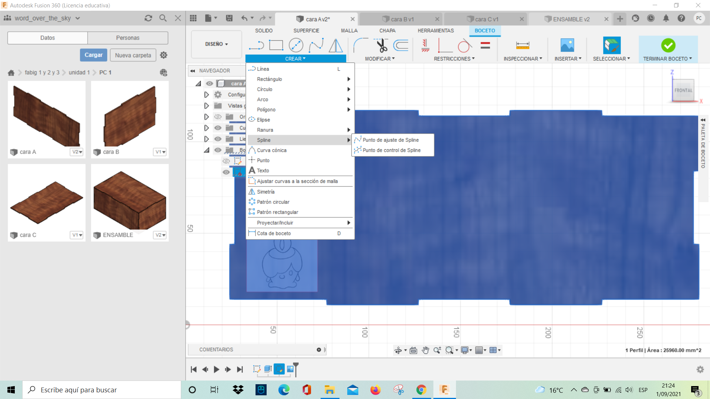Select Punto de ajuste de Spline tool
The width and height of the screenshot is (710, 399).
click(x=390, y=140)
